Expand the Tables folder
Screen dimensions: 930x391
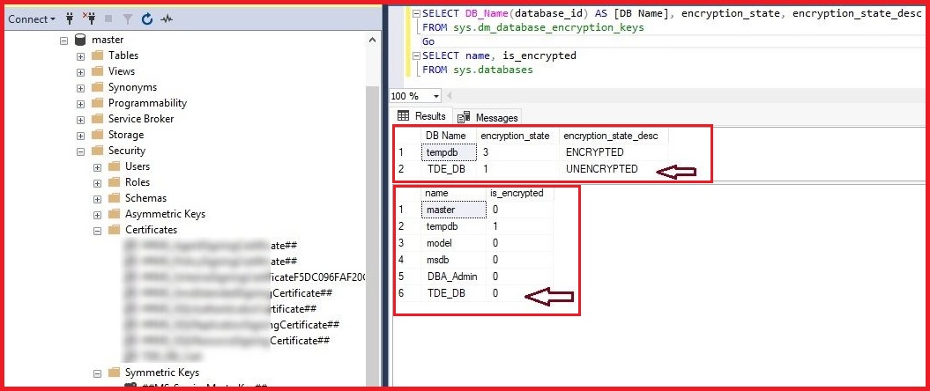[x=81, y=56]
